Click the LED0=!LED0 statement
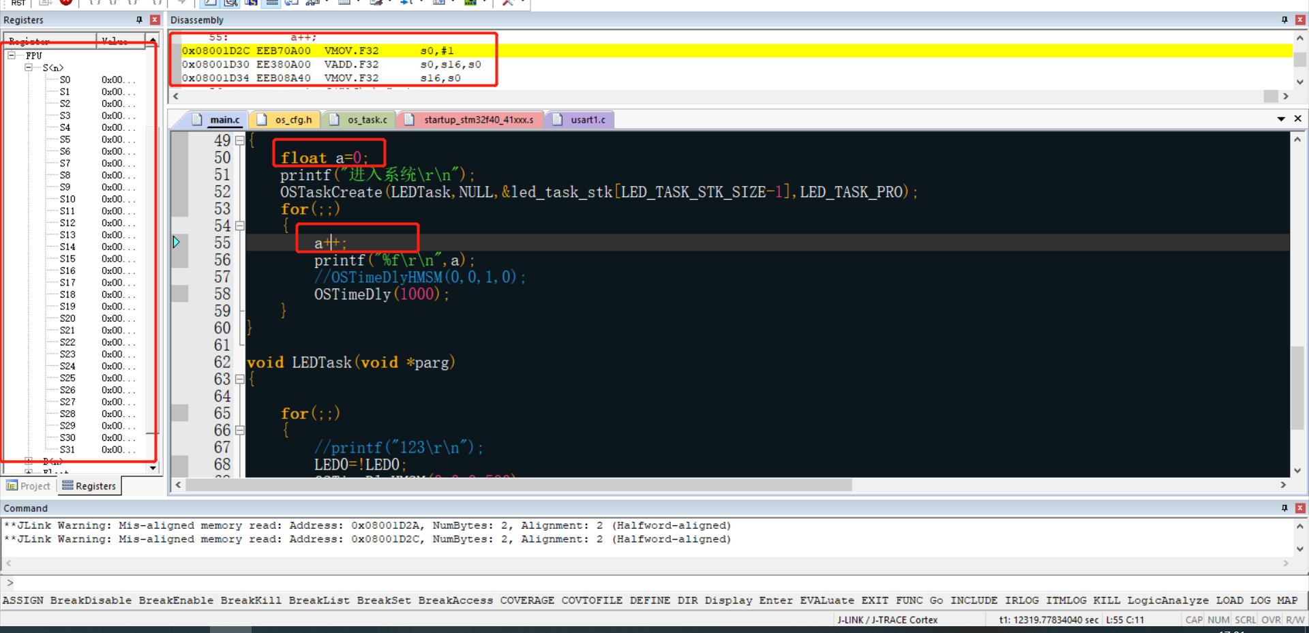 [360, 465]
